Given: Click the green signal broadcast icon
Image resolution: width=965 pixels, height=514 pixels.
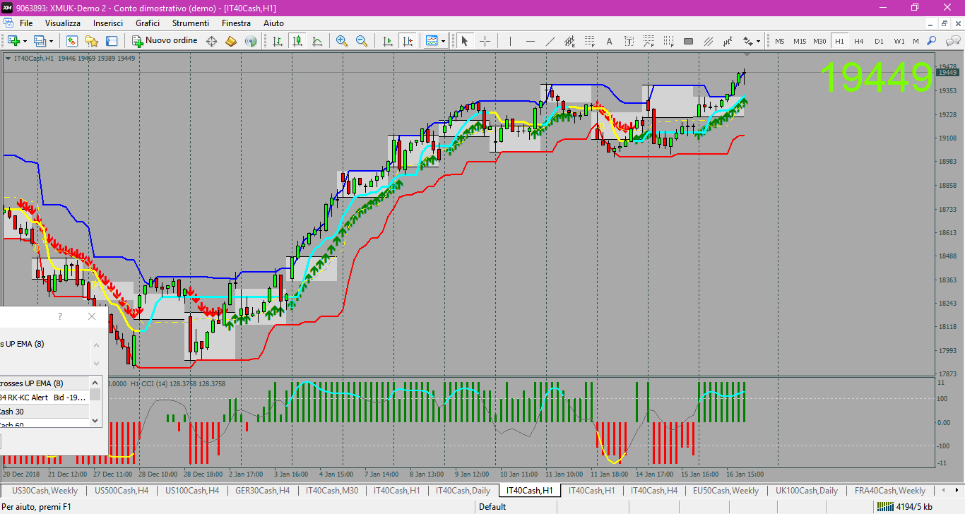Looking at the screenshot, I should click(251, 41).
